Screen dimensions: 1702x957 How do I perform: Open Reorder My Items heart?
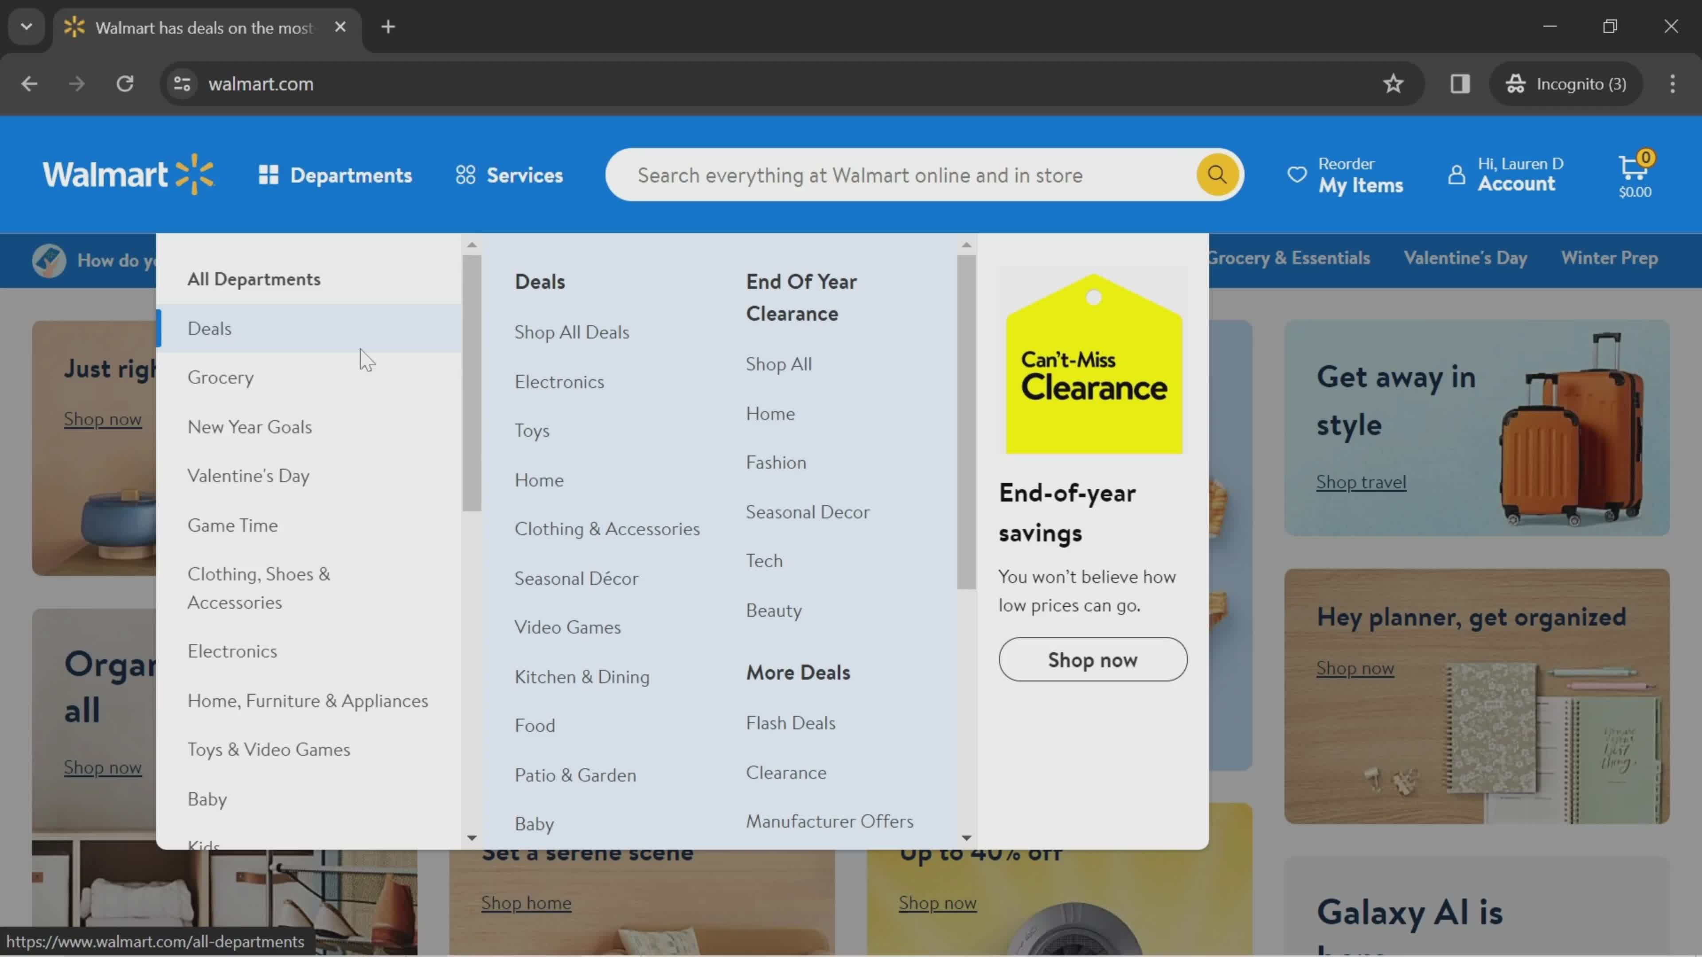click(x=1345, y=175)
